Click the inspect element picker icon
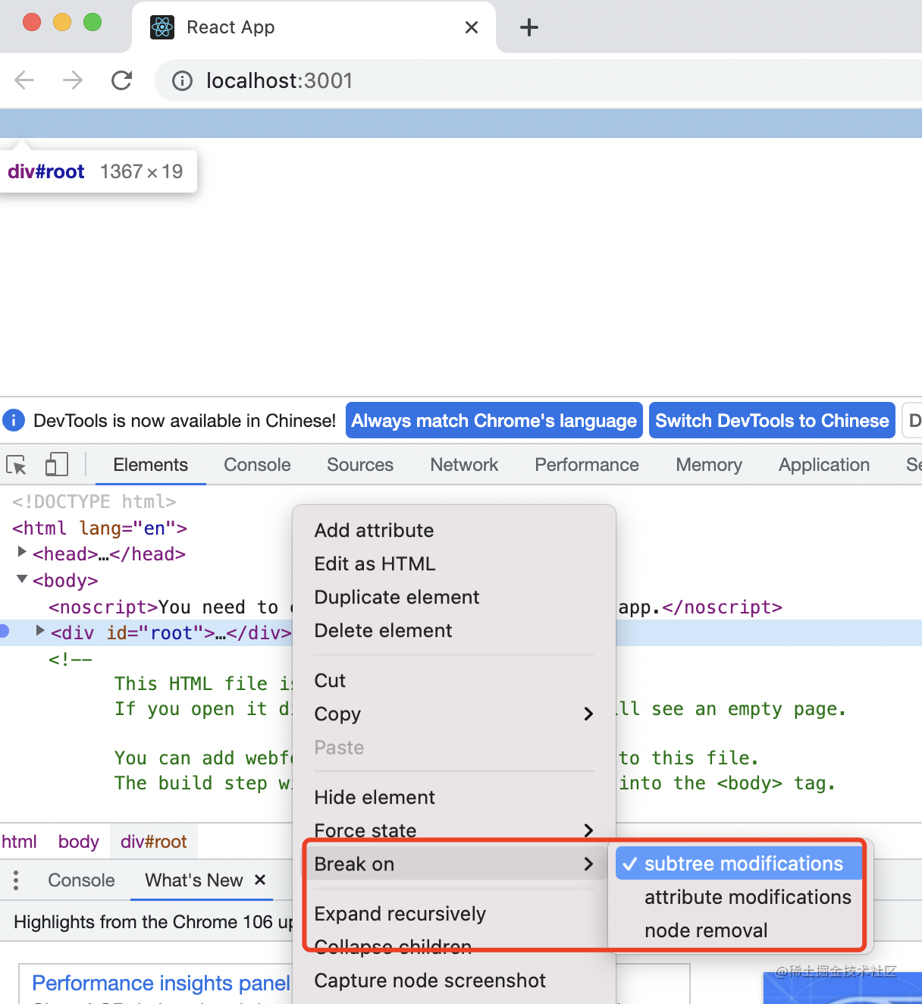Image resolution: width=922 pixels, height=1004 pixels. pos(17,465)
